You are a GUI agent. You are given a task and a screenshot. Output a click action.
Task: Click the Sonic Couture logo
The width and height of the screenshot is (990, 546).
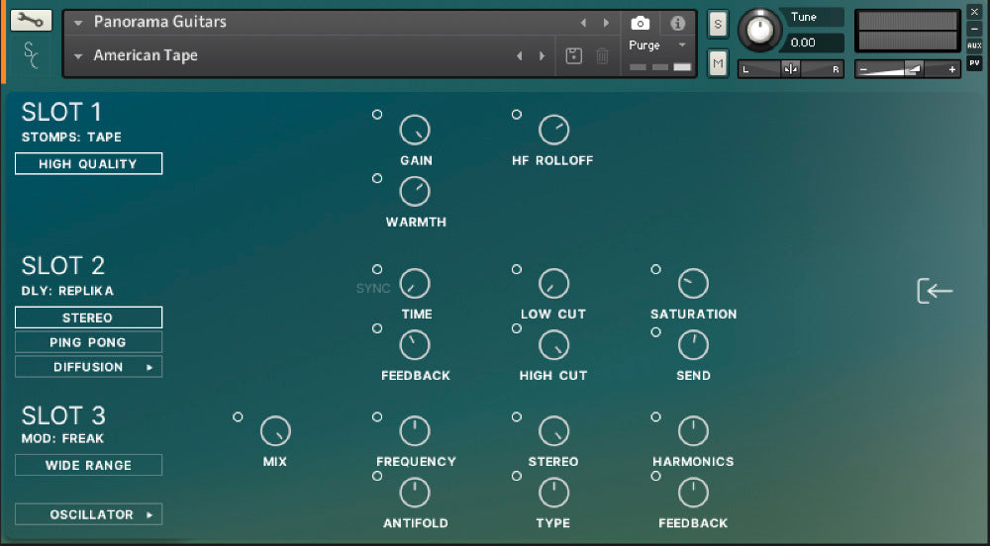[x=31, y=54]
